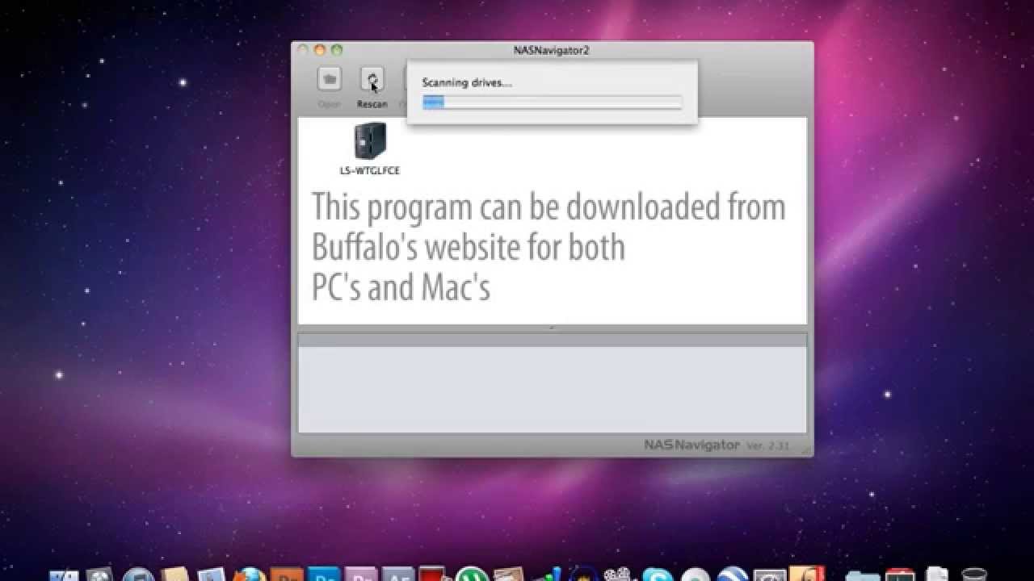Open uTorrent from the Dock

472,575
